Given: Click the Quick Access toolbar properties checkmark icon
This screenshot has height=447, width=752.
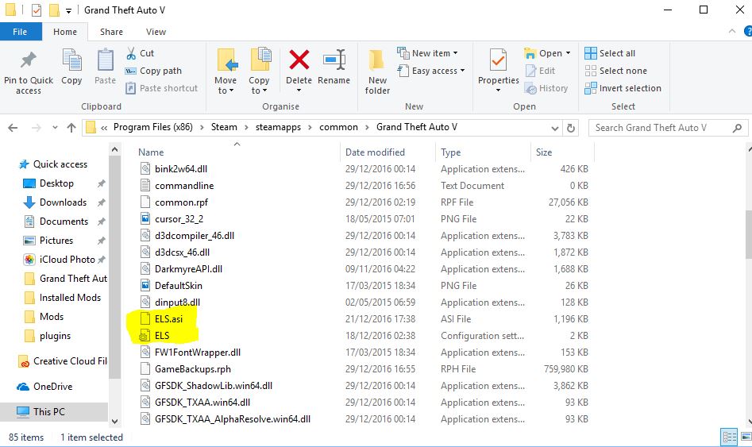Looking at the screenshot, I should tap(37, 10).
